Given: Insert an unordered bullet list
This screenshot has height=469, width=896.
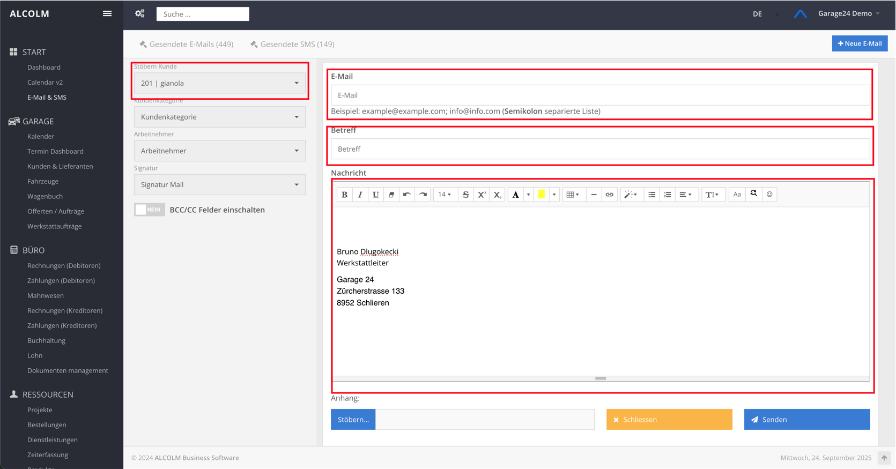Looking at the screenshot, I should click(x=651, y=195).
